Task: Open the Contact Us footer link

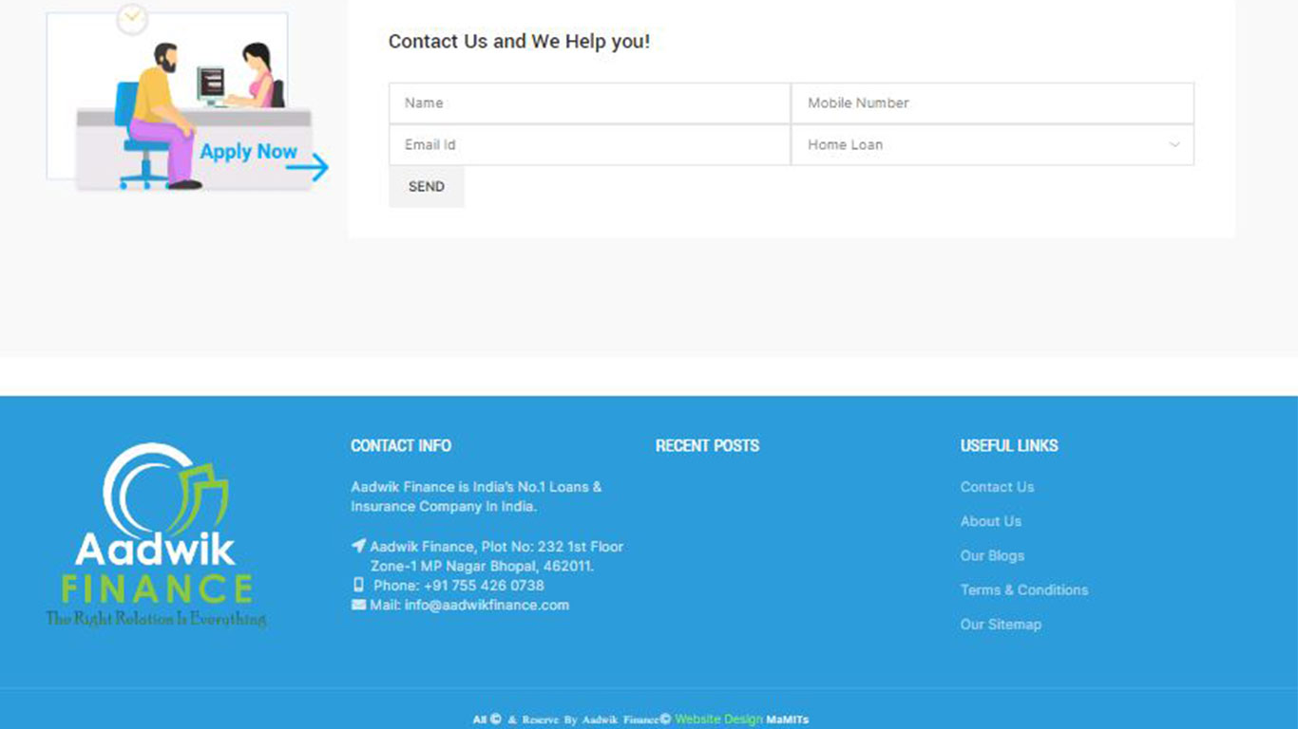Action: pos(997,487)
